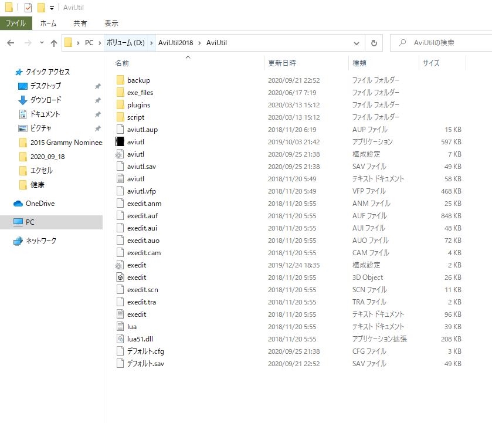Open the backup folder icon
Image resolution: width=492 pixels, height=423 pixels.
tap(120, 80)
